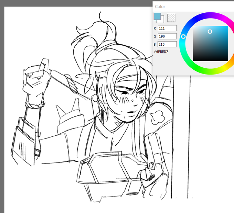
Task: Click the Color panel title
Action: click(160, 7)
